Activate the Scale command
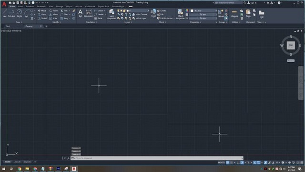This screenshot has width=305, height=172. [x=53, y=18]
